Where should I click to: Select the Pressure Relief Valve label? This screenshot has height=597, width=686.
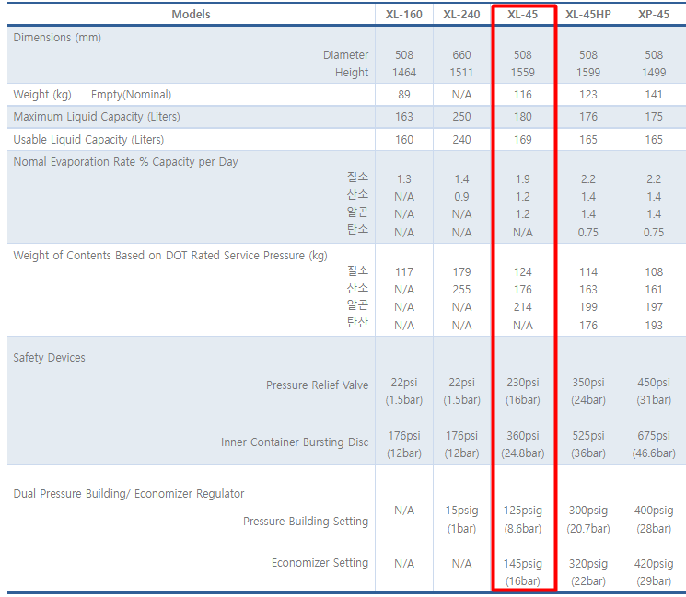(317, 385)
